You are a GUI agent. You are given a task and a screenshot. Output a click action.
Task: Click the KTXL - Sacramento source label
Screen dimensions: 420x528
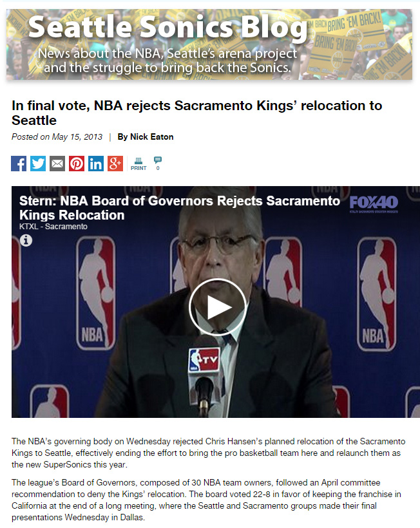coord(53,227)
